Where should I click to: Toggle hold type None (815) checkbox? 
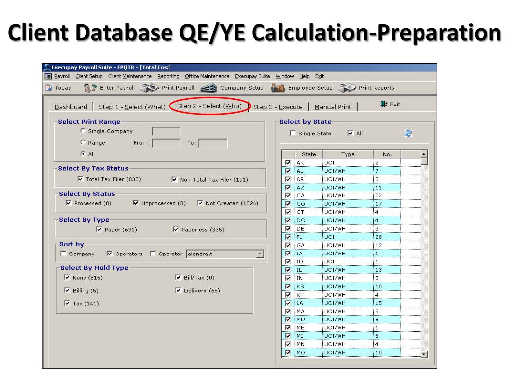click(x=67, y=277)
